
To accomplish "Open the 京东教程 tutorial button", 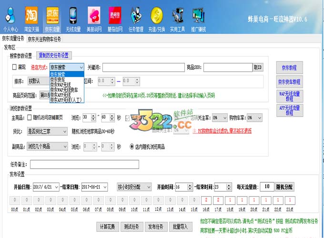I will pos(290,68).
